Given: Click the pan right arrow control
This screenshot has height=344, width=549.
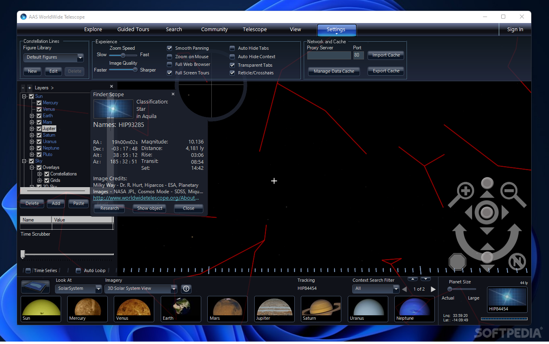Looking at the screenshot, I should pos(505,212).
